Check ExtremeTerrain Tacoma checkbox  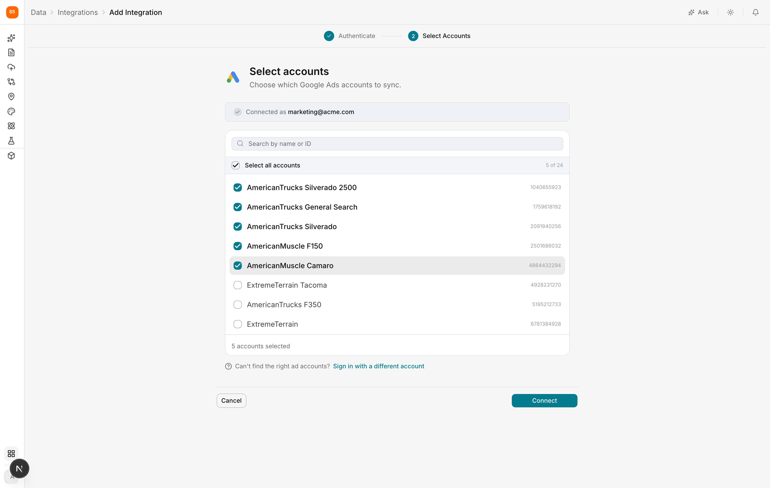[238, 285]
